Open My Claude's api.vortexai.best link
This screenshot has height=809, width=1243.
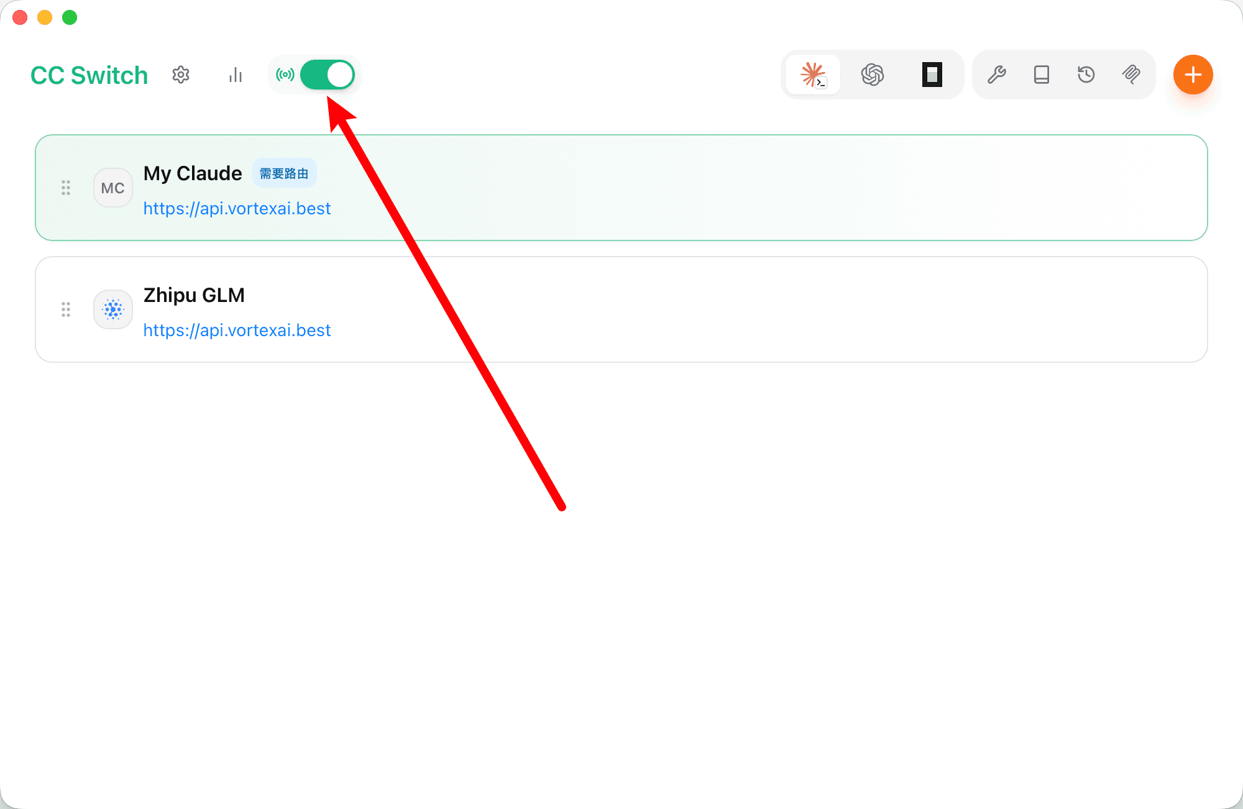coord(237,208)
